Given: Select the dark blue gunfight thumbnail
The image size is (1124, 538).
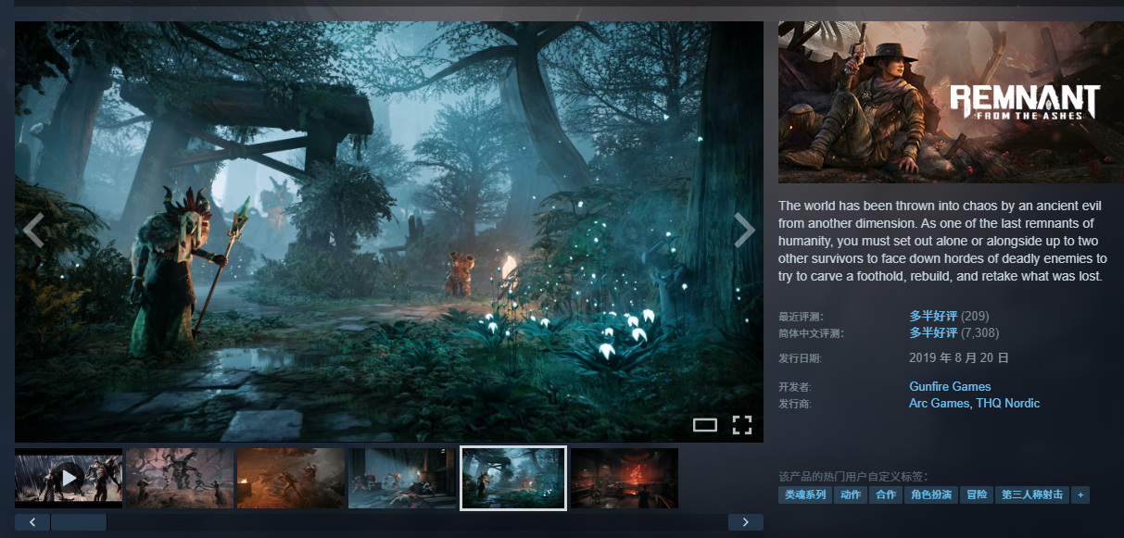Looking at the screenshot, I should coord(402,478).
